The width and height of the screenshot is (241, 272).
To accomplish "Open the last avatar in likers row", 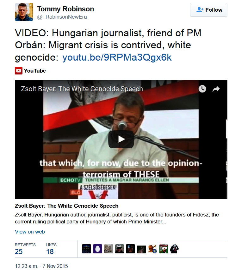I will (175, 249).
